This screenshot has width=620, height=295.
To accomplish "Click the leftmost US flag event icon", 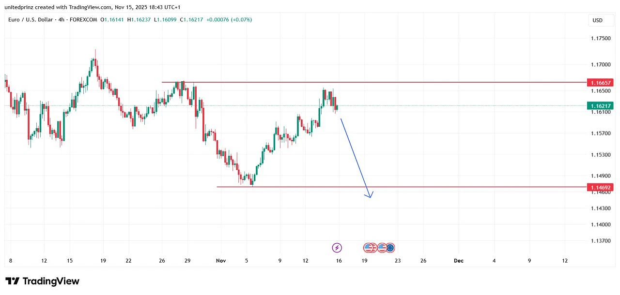I will point(369,248).
